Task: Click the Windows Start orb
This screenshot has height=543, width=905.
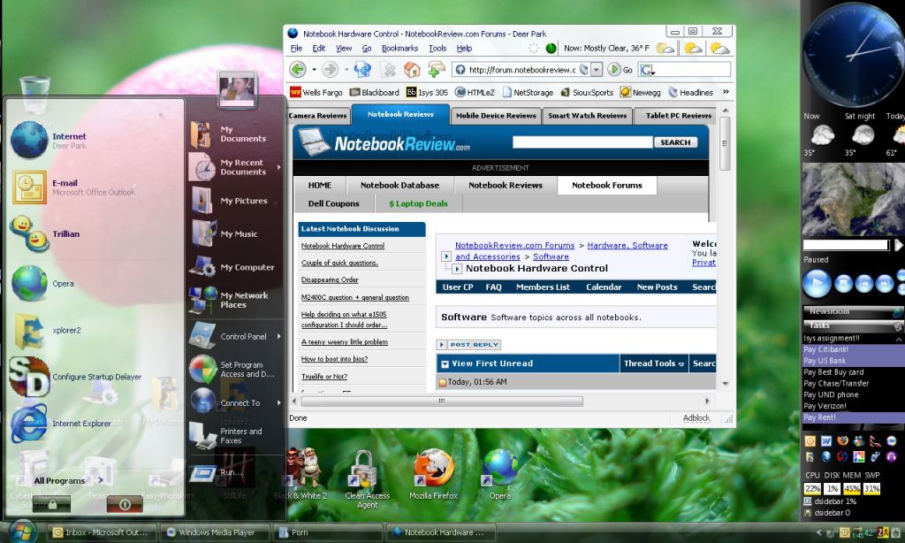Action: (23, 531)
